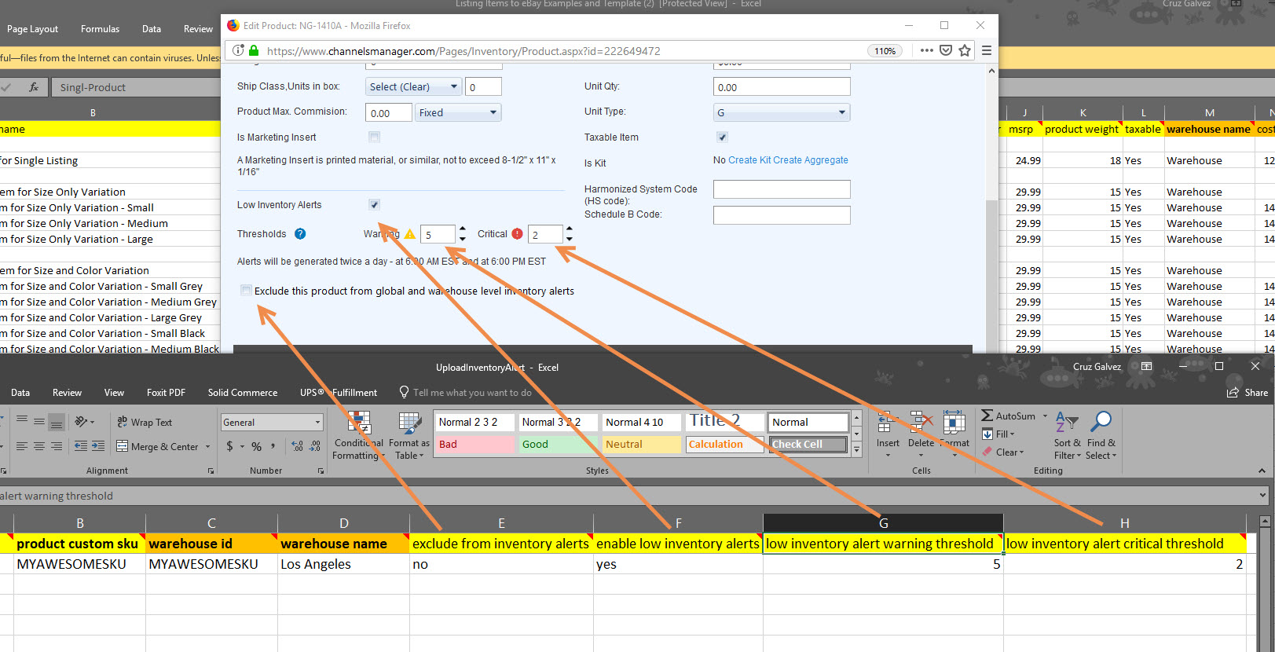1275x652 pixels.
Task: Click Create Kit link
Action: [749, 159]
